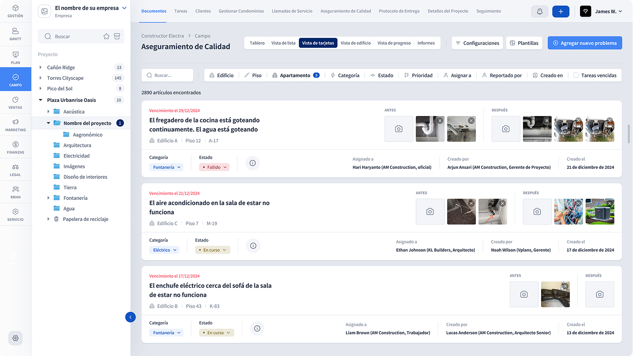Screen dimensions: 633x356
Task: Click the blue plus create button
Action: pyautogui.click(x=561, y=11)
